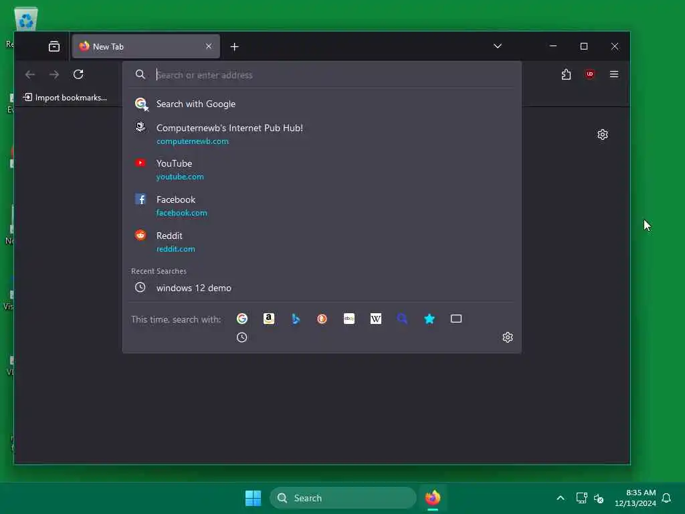
Task: Click the taskbar Search box
Action: click(343, 498)
